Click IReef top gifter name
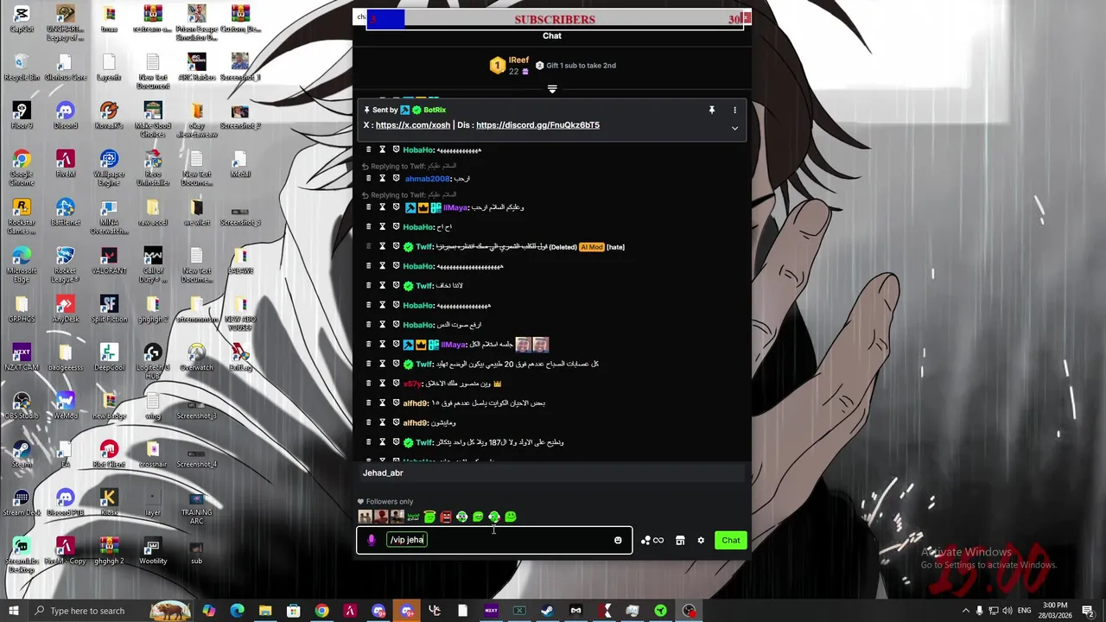The width and height of the screenshot is (1106, 622). (x=518, y=60)
